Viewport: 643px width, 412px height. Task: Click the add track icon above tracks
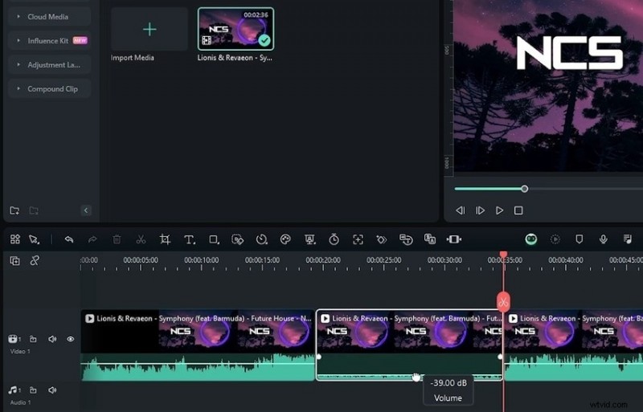tap(14, 261)
